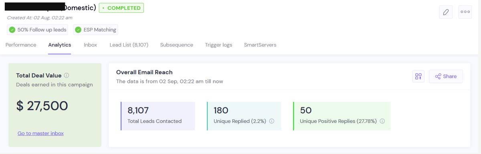Click info icon beside Unique Positive Replies
This screenshot has width=481, height=154.
click(x=382, y=121)
